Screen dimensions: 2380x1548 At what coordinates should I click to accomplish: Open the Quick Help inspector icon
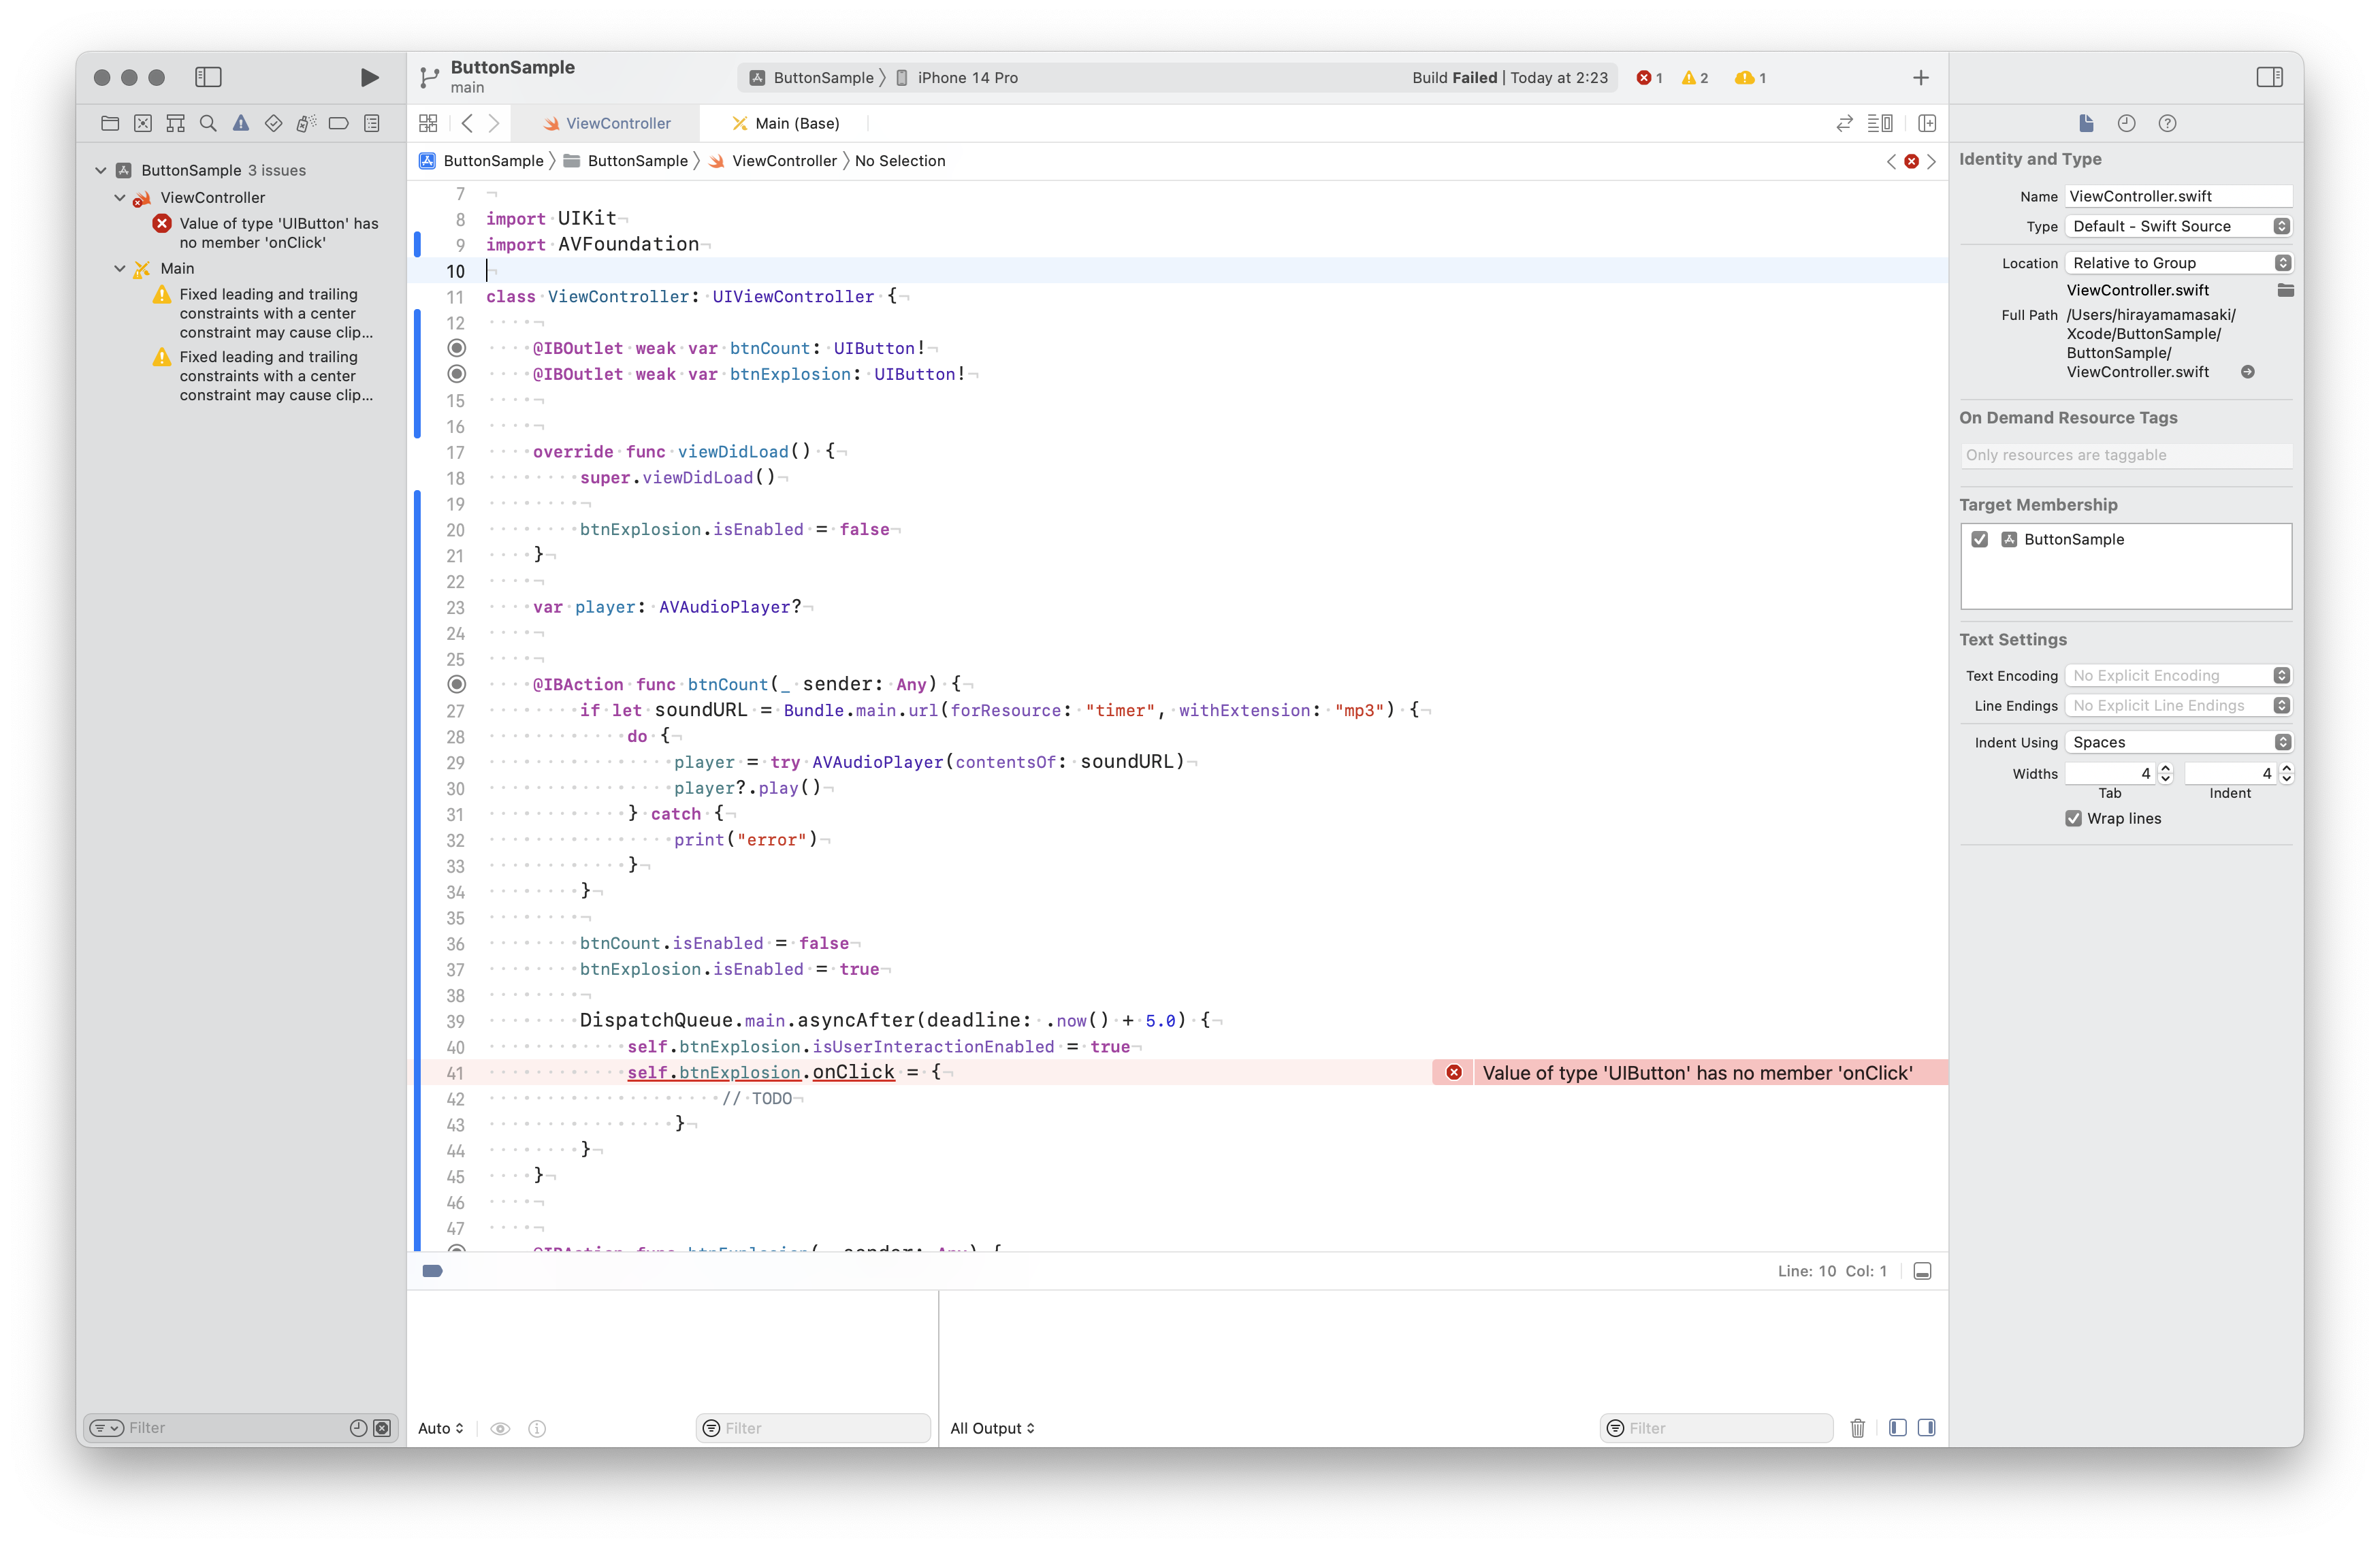2167,123
